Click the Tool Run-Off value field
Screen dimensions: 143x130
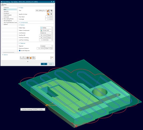pos(43,35)
